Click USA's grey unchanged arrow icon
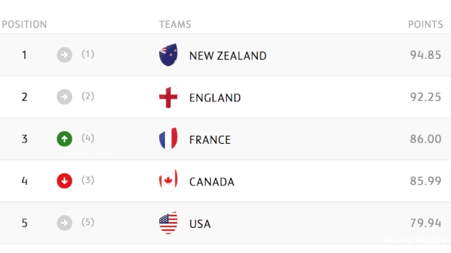451x253 pixels. coord(64,223)
